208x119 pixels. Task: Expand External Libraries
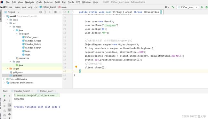[x=4, y=79]
